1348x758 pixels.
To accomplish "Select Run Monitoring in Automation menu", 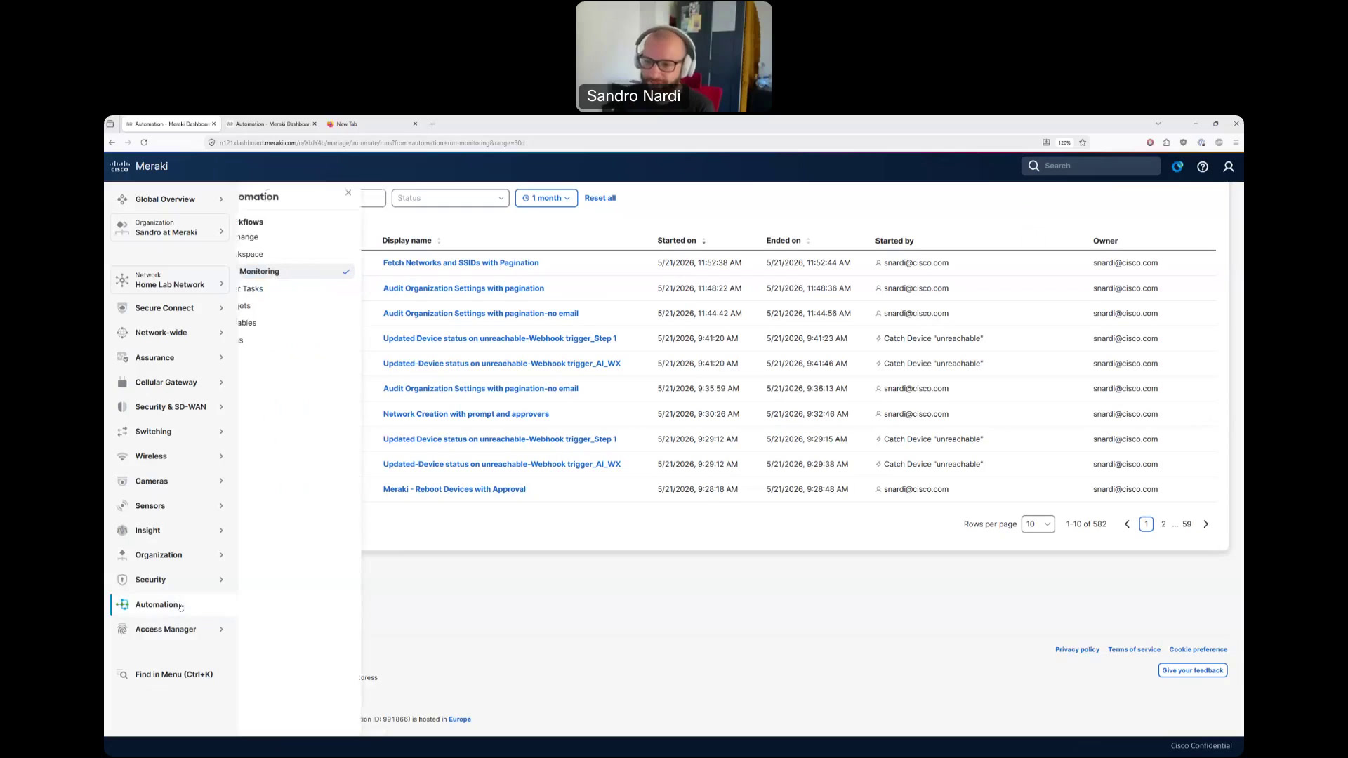I will coord(296,272).
